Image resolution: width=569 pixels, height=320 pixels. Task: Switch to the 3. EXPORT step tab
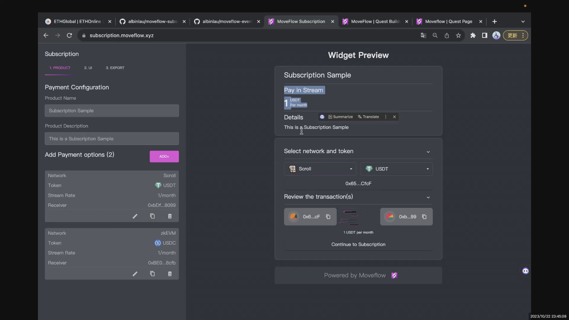coord(115,68)
